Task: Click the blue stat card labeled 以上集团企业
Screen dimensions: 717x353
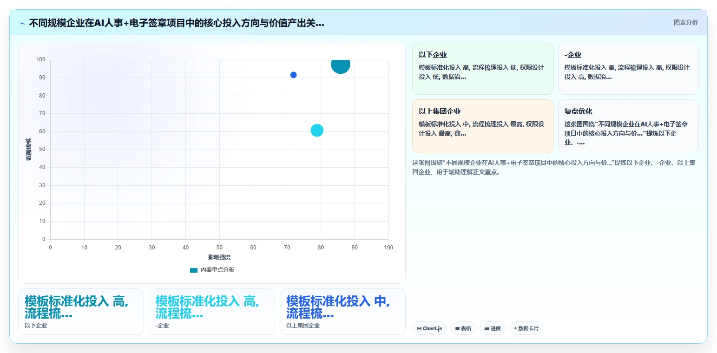Action: (x=342, y=312)
